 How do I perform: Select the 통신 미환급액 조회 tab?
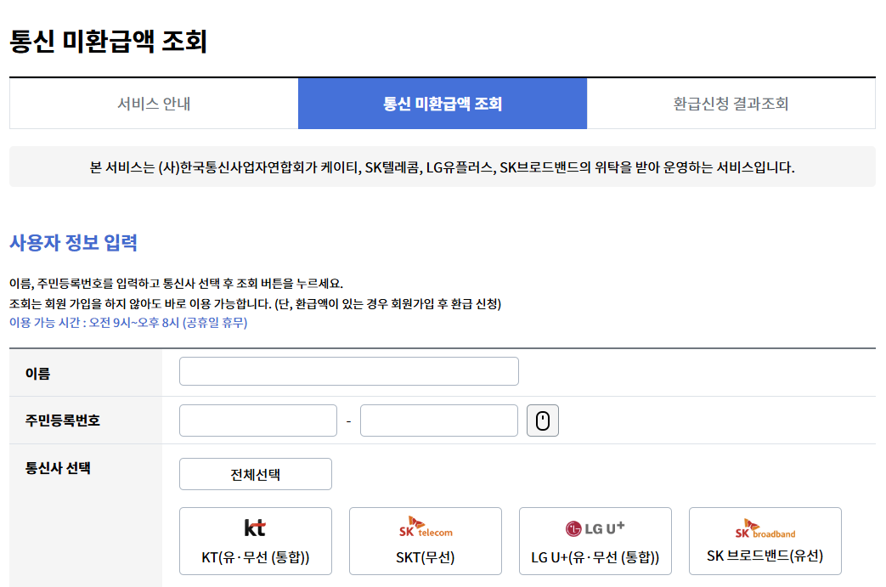pyautogui.click(x=443, y=104)
